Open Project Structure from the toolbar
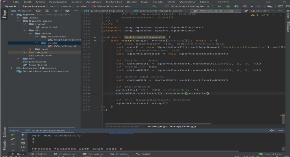 [x=270, y=6]
